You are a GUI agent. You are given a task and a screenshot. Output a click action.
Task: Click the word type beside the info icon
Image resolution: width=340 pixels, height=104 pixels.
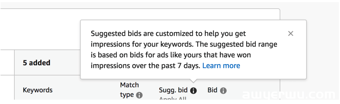(127, 95)
